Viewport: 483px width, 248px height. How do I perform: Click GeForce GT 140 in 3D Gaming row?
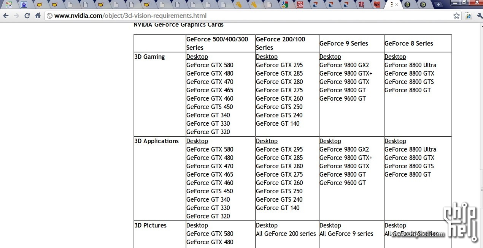278,123
